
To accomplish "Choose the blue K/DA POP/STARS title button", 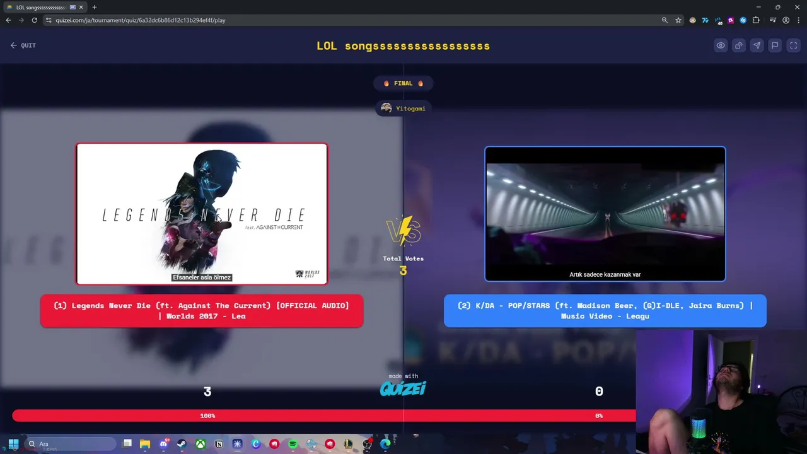I will pyautogui.click(x=605, y=311).
